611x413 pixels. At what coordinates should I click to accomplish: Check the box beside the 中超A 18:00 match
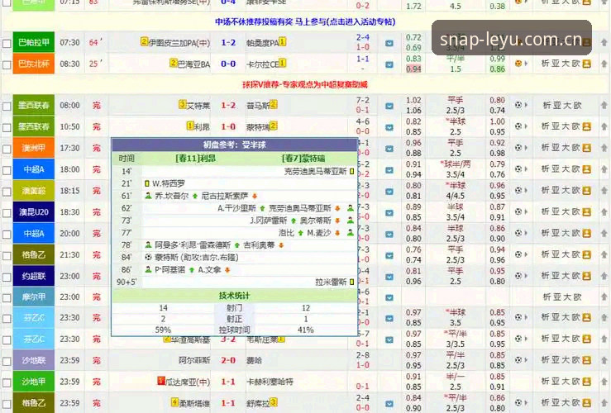[x=7, y=170]
